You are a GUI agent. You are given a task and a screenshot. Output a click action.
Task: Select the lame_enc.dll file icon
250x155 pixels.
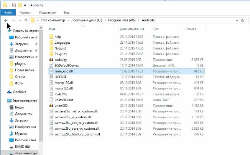[51, 71]
